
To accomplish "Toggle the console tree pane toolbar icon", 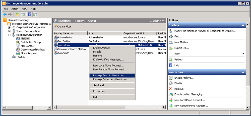I will 23,14.
